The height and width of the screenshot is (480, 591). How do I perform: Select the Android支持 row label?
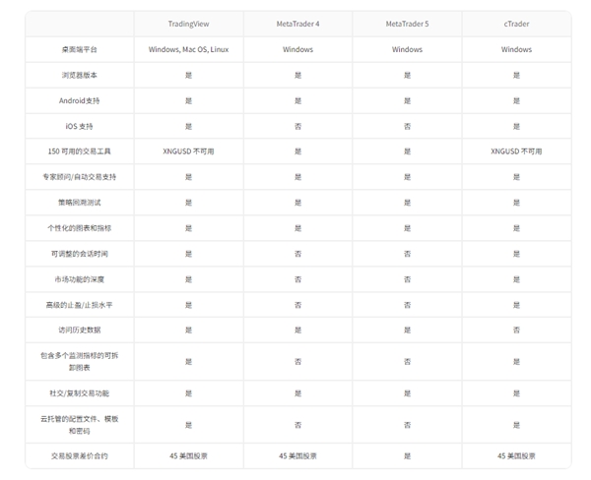79,101
